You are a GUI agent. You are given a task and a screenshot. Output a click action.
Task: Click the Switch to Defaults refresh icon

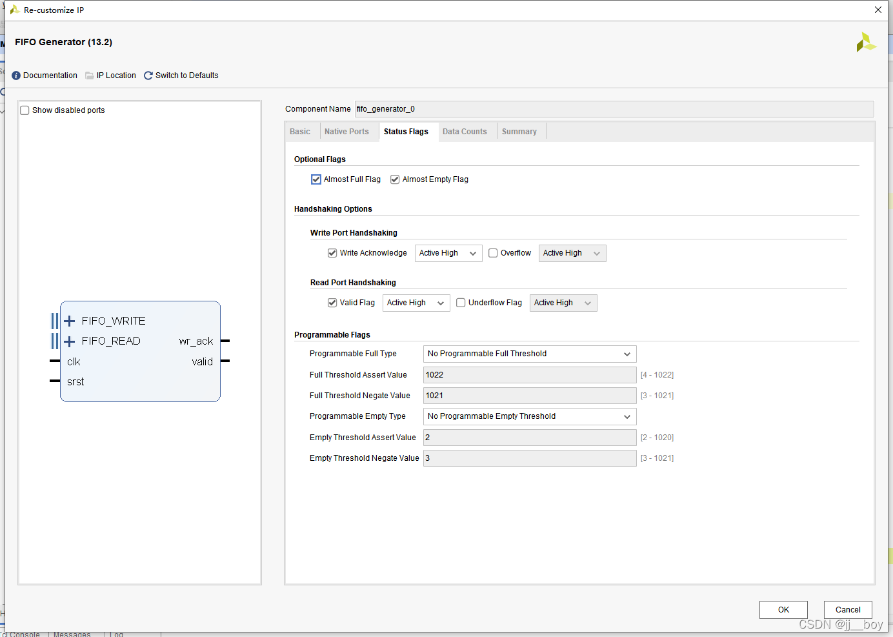click(148, 76)
